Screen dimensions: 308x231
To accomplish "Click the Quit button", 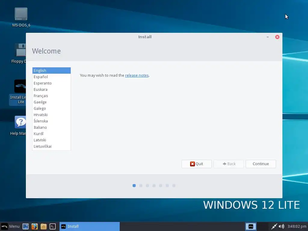I will [196, 164].
